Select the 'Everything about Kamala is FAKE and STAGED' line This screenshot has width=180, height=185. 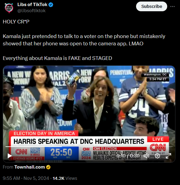57,58
